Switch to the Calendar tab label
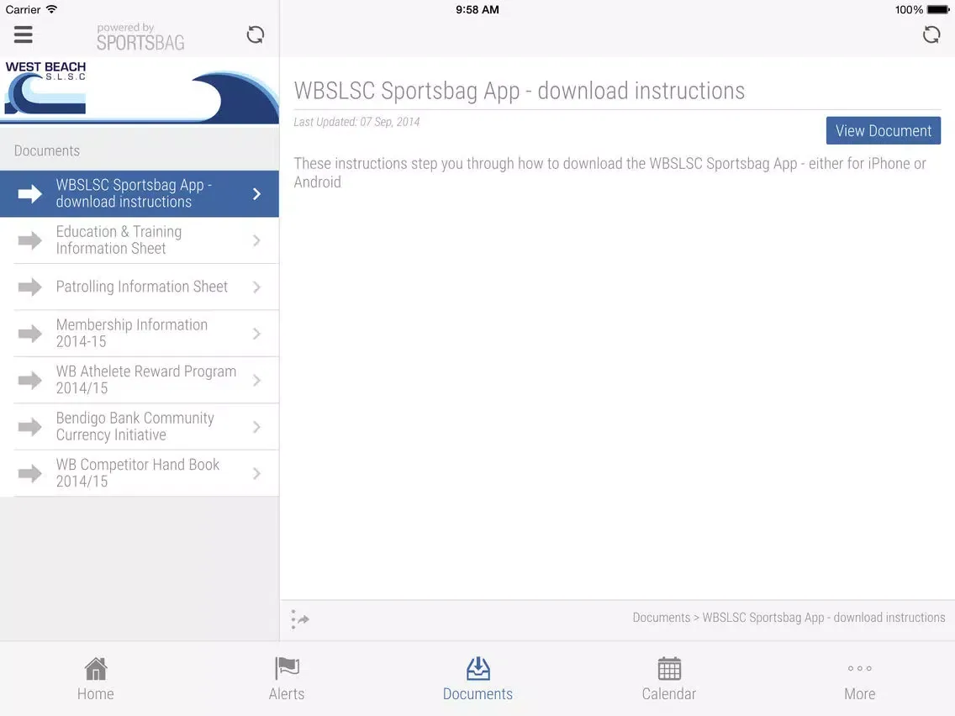This screenshot has width=955, height=716. 668,694
